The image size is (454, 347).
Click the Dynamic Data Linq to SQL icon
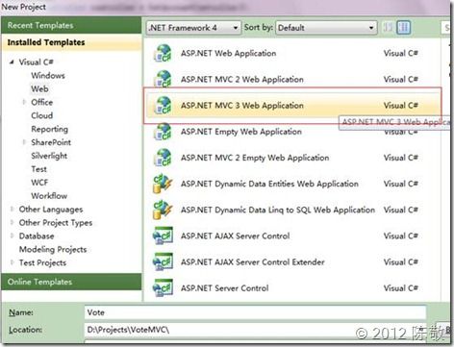point(163,210)
